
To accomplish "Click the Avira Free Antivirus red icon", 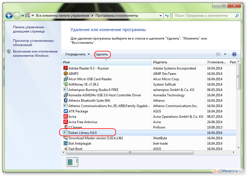I will pyautogui.click(x=65, y=122).
